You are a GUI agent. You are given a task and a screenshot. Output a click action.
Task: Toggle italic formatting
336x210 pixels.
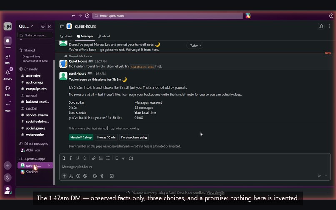[x=70, y=158]
